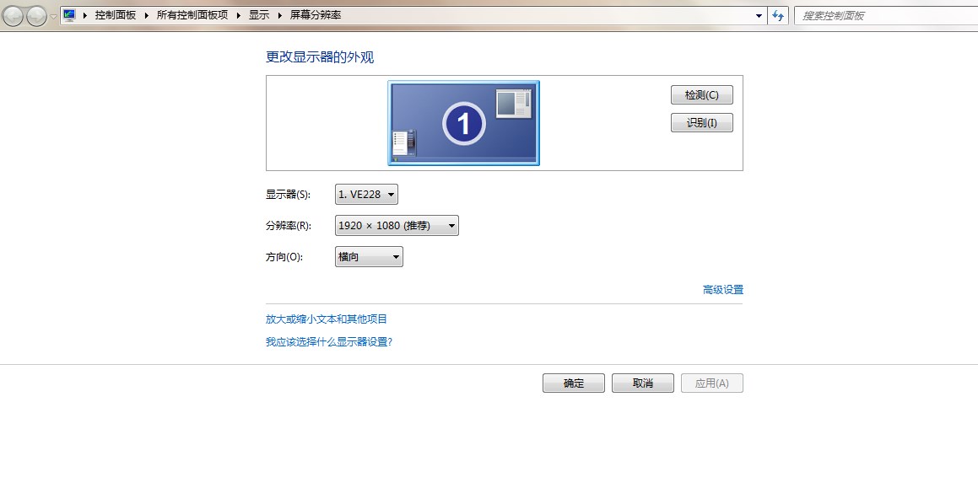The height and width of the screenshot is (477, 978).
Task: Go to 控制面板 in the breadcrumb
Action: point(115,16)
